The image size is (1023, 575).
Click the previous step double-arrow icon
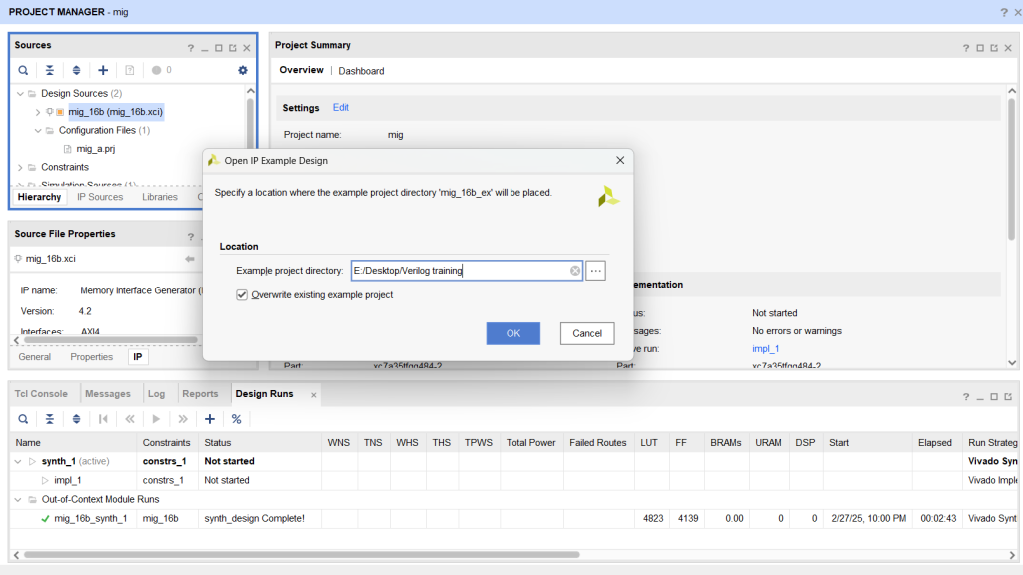tap(130, 419)
